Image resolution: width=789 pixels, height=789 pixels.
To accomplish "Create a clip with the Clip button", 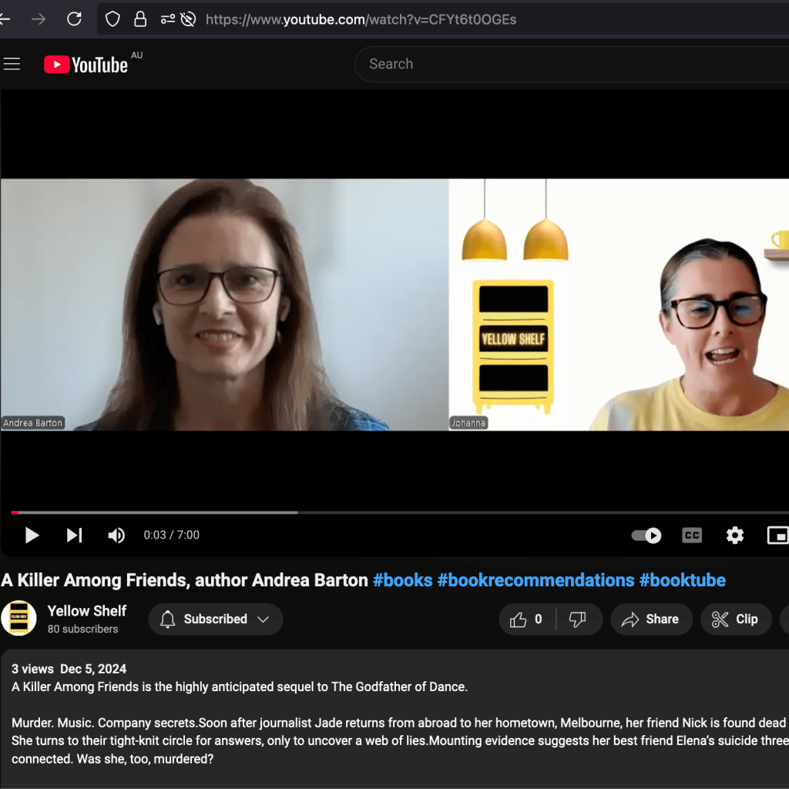I will (x=735, y=619).
